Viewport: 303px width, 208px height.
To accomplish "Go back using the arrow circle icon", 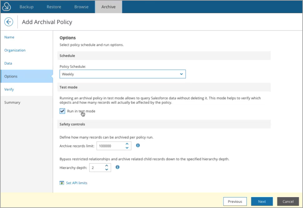I will click(x=9, y=22).
